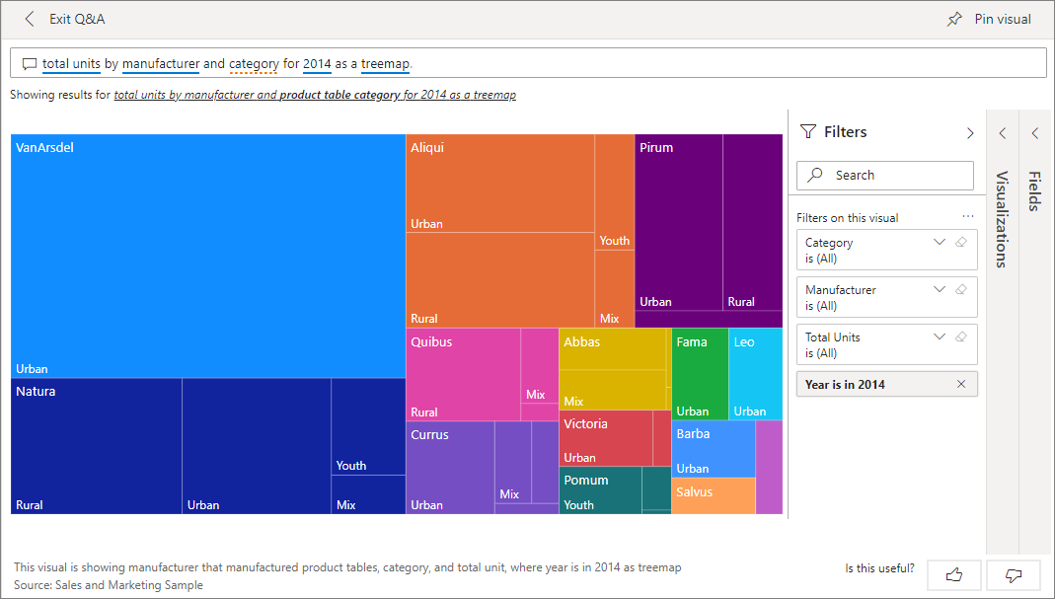Select the blue VanArsdel Urban treemap tile
This screenshot has width=1055, height=599.
207,257
